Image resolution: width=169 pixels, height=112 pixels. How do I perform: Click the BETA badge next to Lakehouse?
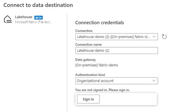point(39,17)
